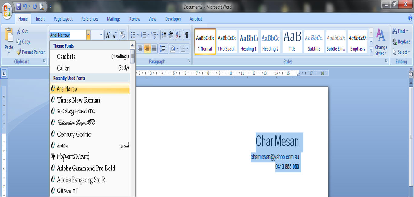Apply a numbered list
The width and height of the screenshot is (414, 197).
(144, 35)
